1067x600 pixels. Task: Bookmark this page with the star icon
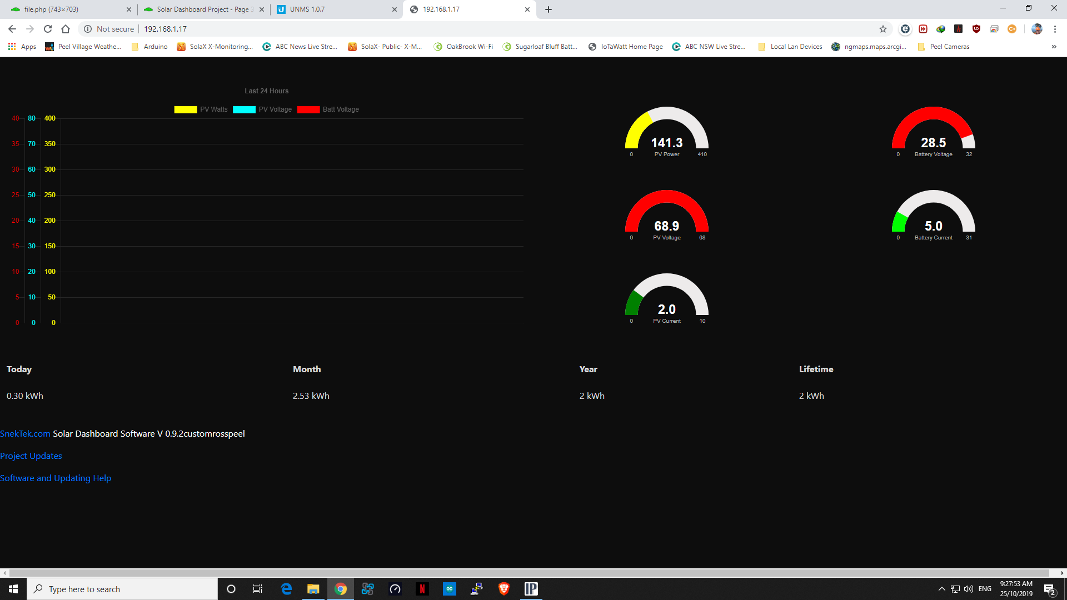click(x=883, y=29)
